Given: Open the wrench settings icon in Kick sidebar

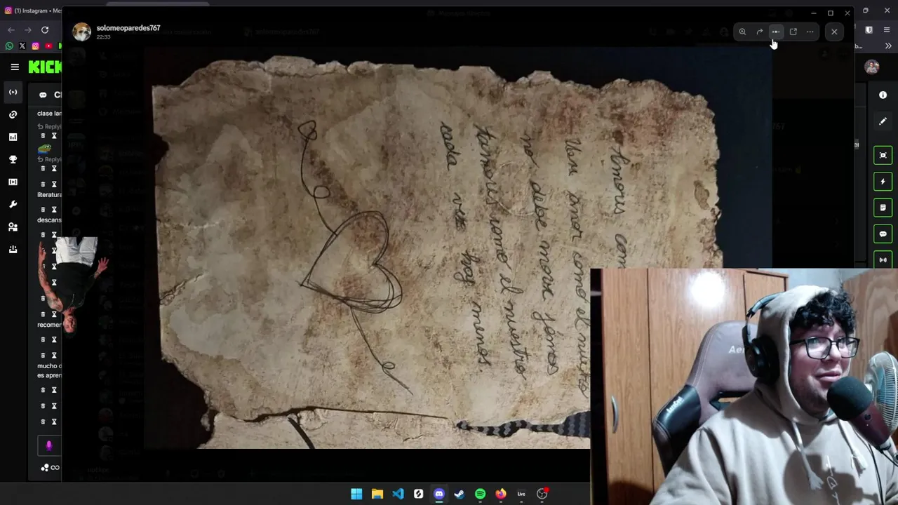Looking at the screenshot, I should point(13,204).
